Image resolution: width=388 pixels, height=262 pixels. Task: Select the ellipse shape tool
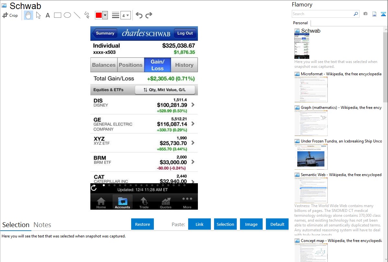tap(67, 15)
